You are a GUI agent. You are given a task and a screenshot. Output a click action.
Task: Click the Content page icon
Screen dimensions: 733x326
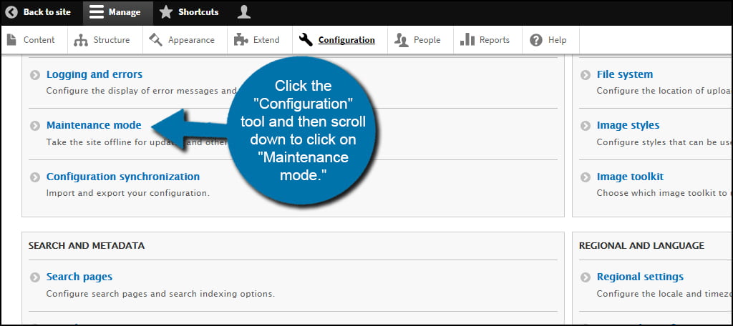[11, 40]
